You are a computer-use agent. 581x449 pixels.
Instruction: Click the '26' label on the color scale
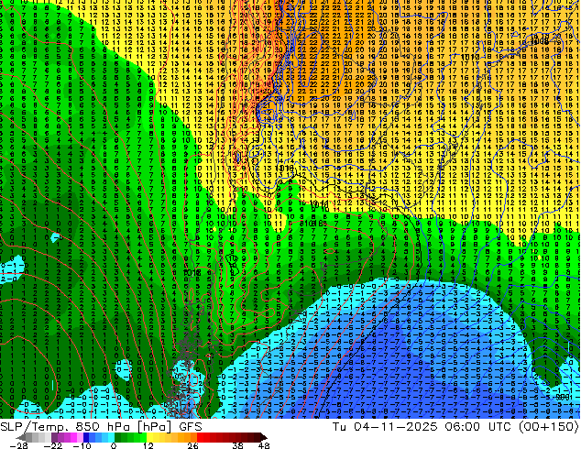coord(192,445)
